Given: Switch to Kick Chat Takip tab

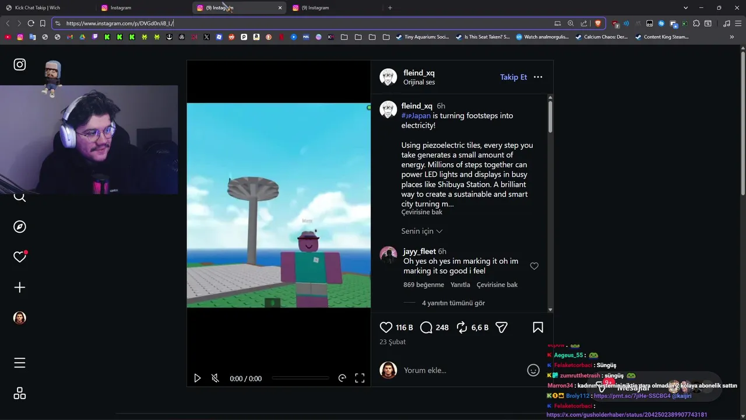Looking at the screenshot, I should [49, 8].
